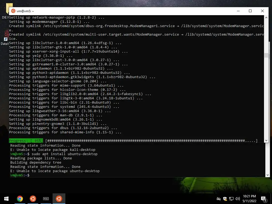Click 'Processing triggers for man-db' line

click(x=56, y=115)
